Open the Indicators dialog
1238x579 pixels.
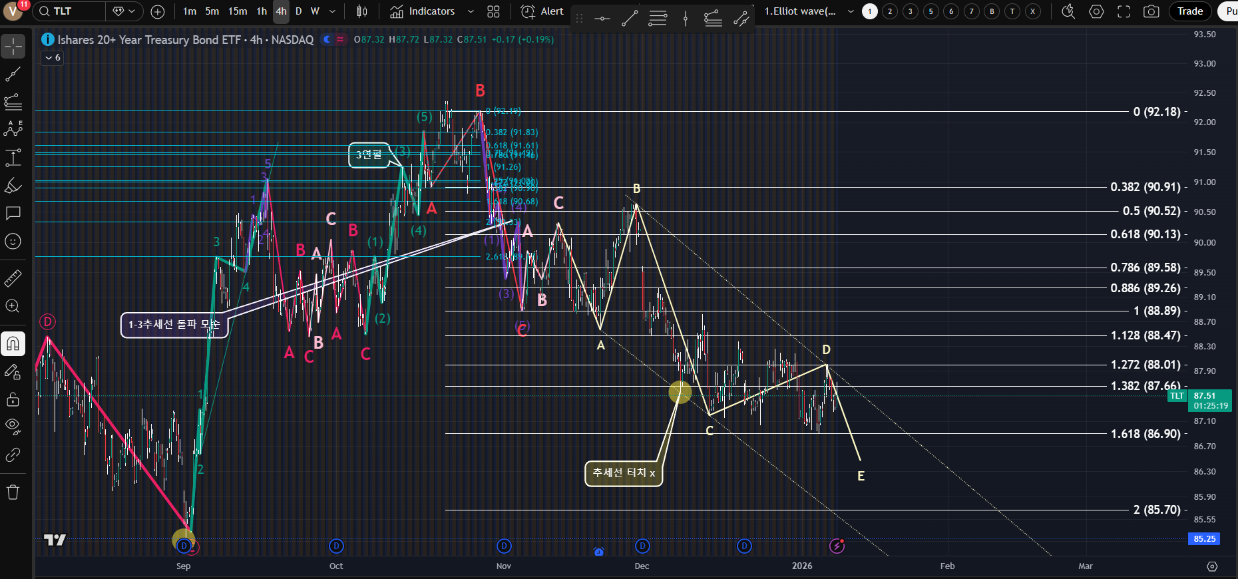pos(423,11)
